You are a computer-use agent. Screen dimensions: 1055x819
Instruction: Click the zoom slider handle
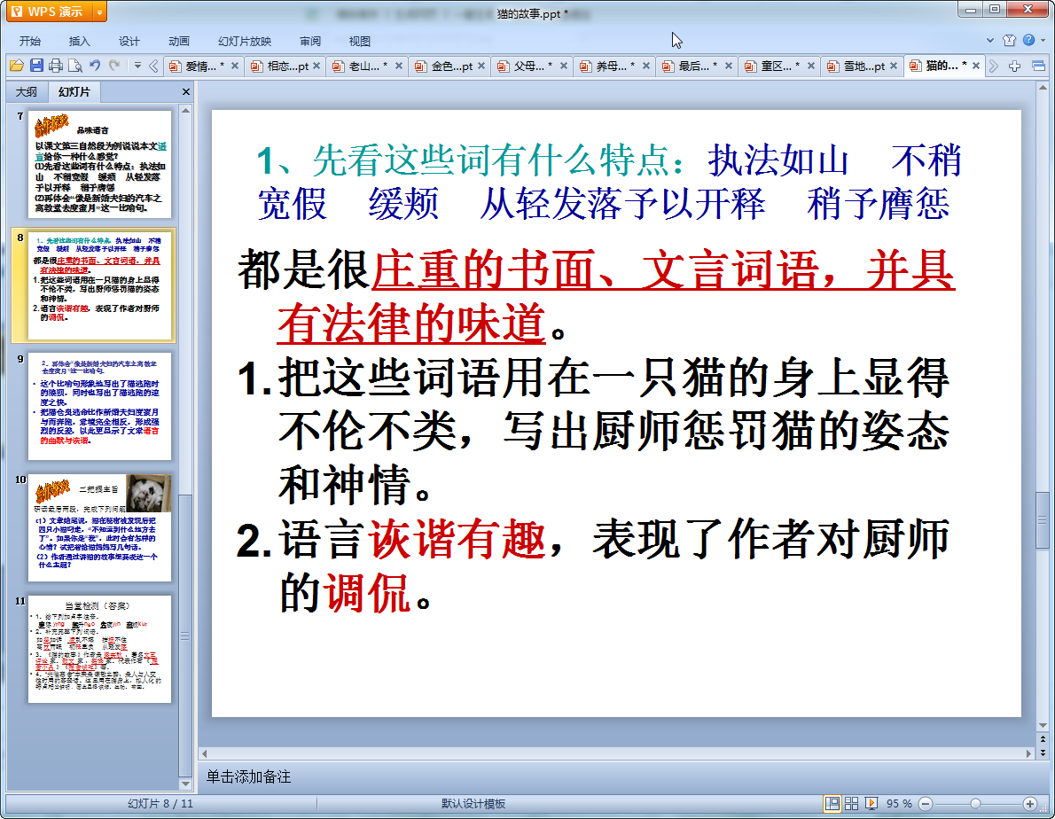975,804
